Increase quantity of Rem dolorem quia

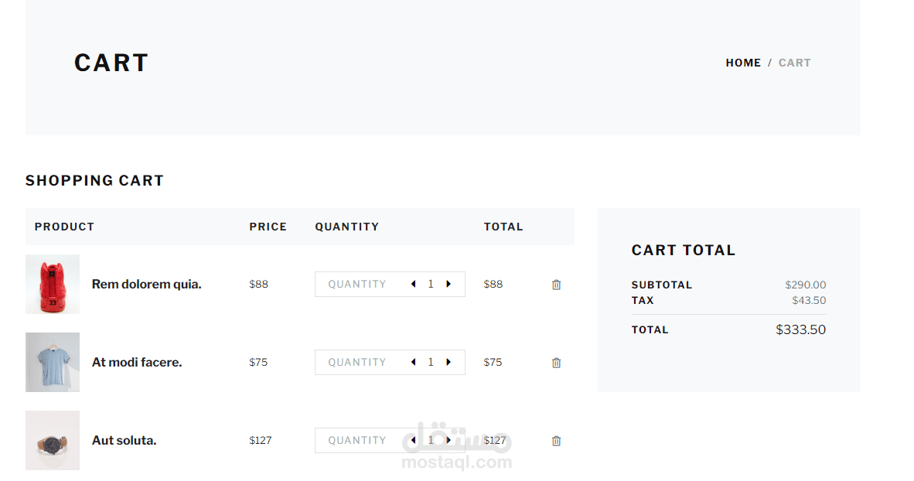448,284
